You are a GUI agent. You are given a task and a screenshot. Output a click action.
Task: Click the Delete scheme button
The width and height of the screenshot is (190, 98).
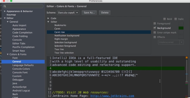pos(105,13)
